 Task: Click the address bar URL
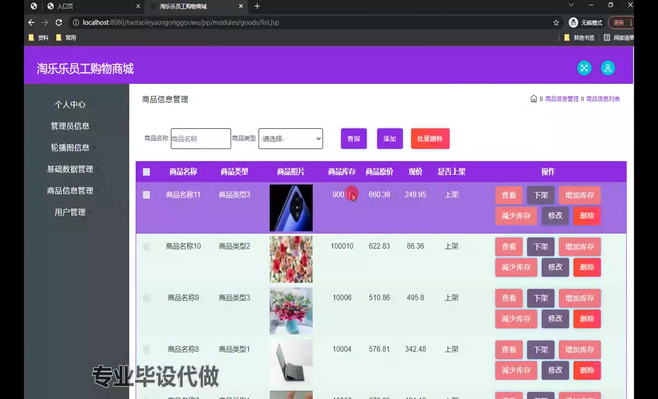pyautogui.click(x=181, y=23)
